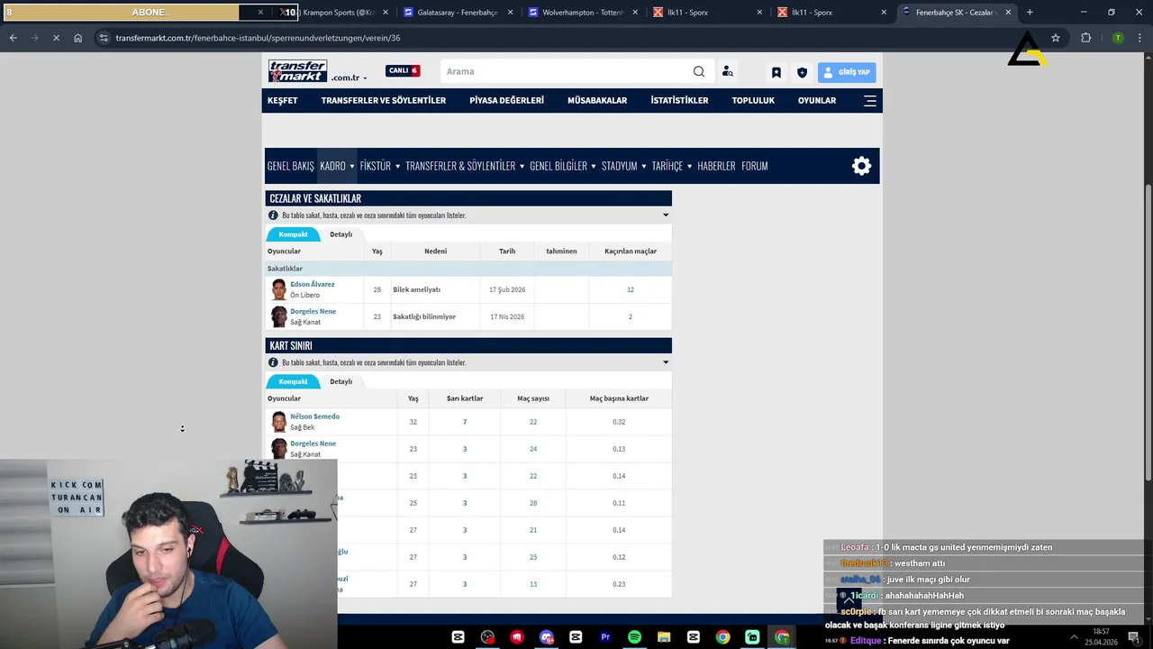
Task: Open the Chrome profile avatar T
Action: [x=1118, y=38]
